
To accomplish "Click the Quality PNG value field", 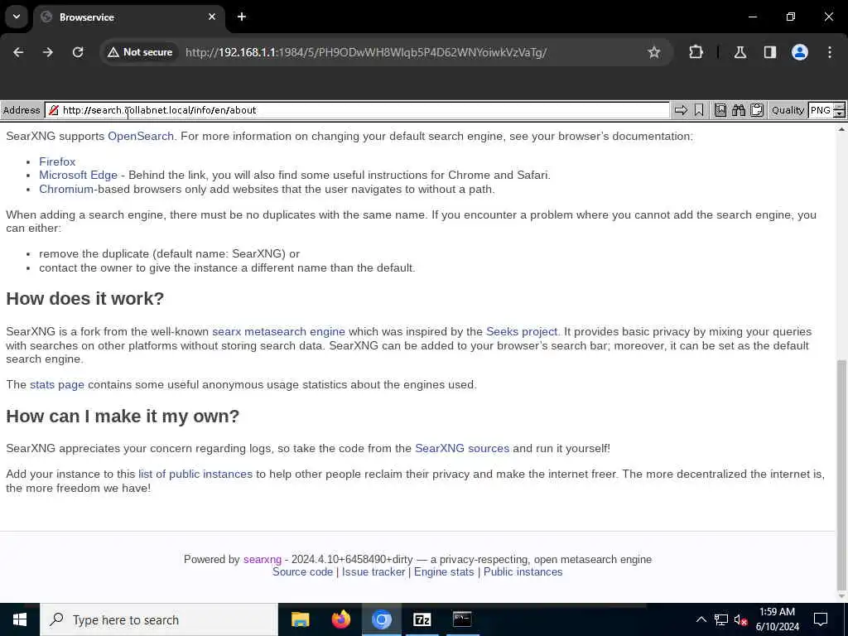I will [821, 110].
